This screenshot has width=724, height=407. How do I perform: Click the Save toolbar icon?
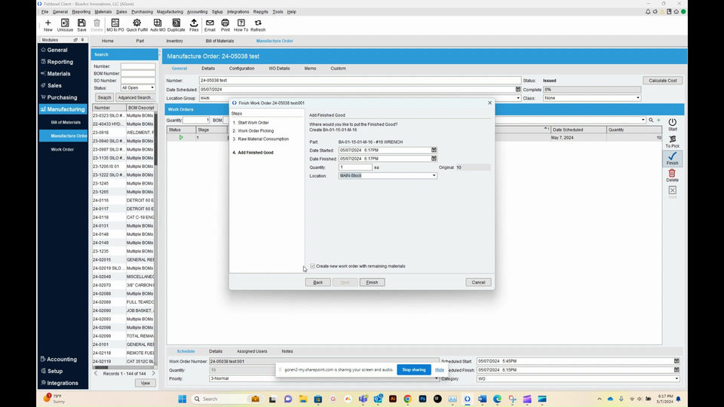[x=81, y=26]
